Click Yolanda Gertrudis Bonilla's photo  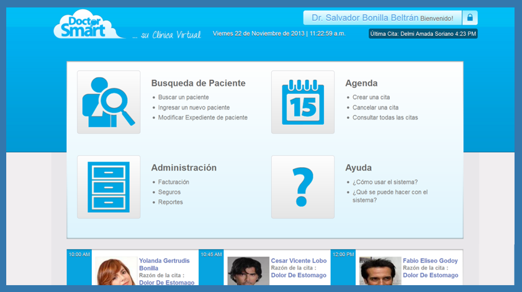pos(115,272)
